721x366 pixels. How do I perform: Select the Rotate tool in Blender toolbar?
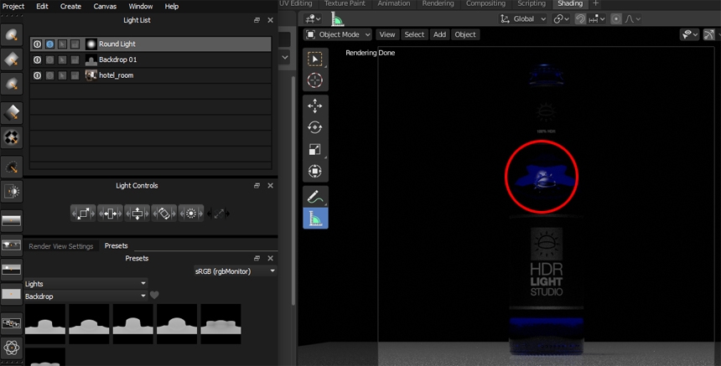pyautogui.click(x=315, y=127)
